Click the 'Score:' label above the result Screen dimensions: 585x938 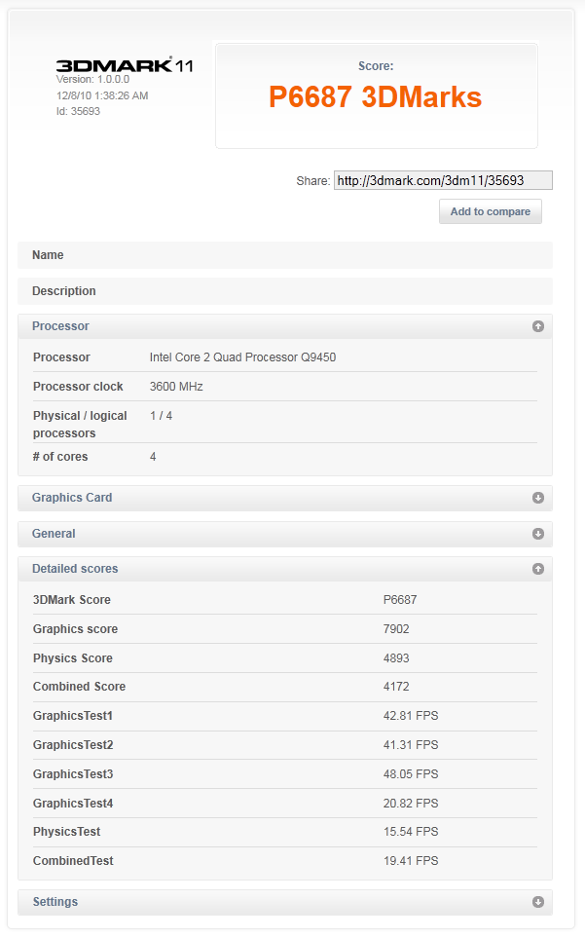tap(376, 66)
